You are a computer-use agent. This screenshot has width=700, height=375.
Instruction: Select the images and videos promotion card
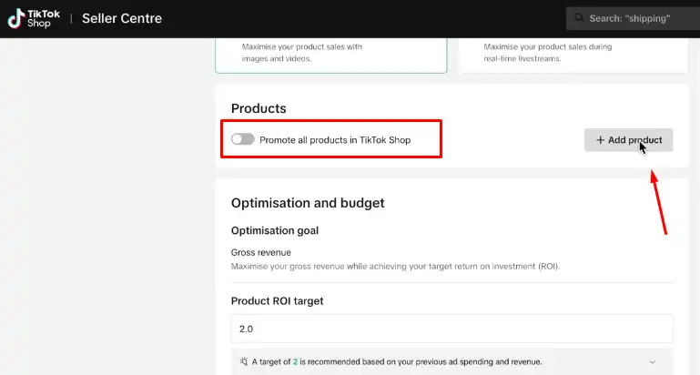pyautogui.click(x=330, y=55)
